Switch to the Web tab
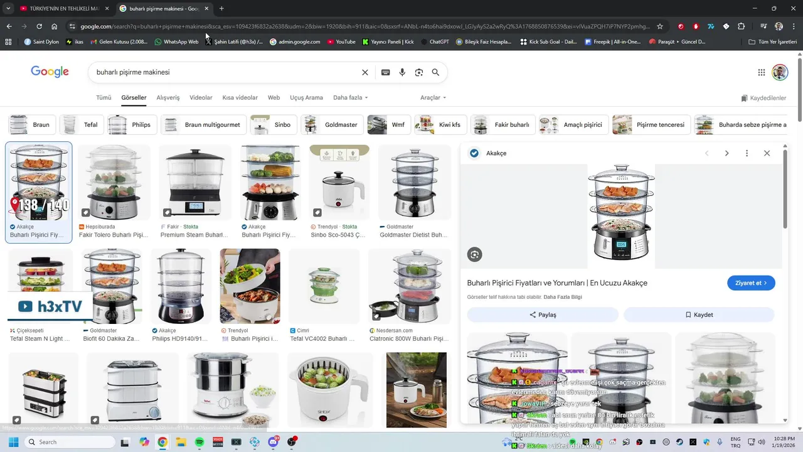Image resolution: width=803 pixels, height=452 pixels. (274, 98)
